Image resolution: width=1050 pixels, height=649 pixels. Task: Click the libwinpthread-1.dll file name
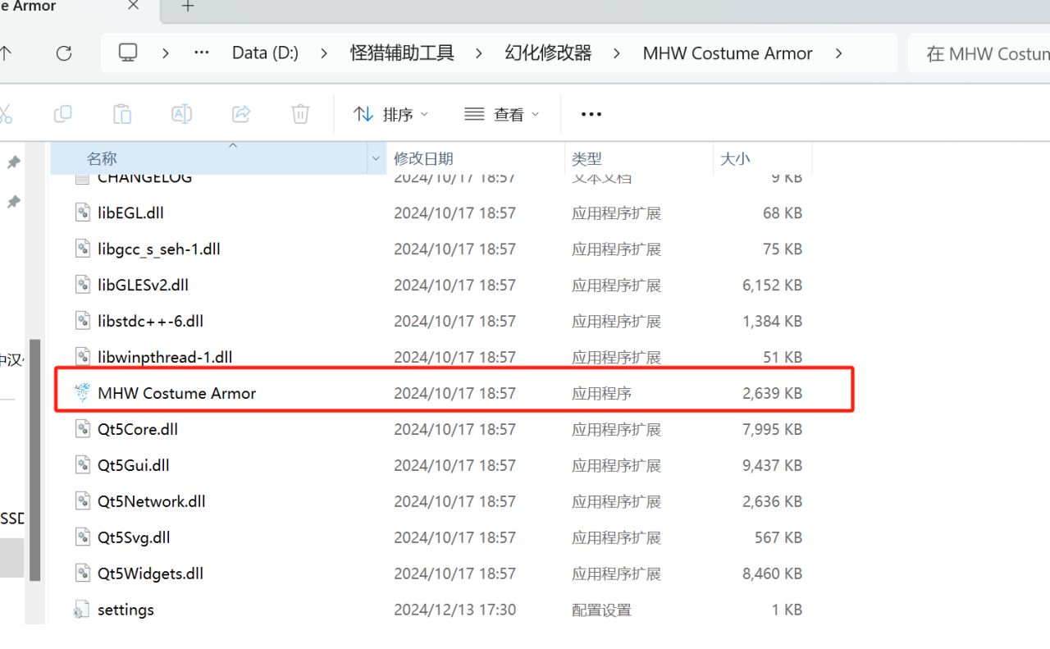[165, 357]
